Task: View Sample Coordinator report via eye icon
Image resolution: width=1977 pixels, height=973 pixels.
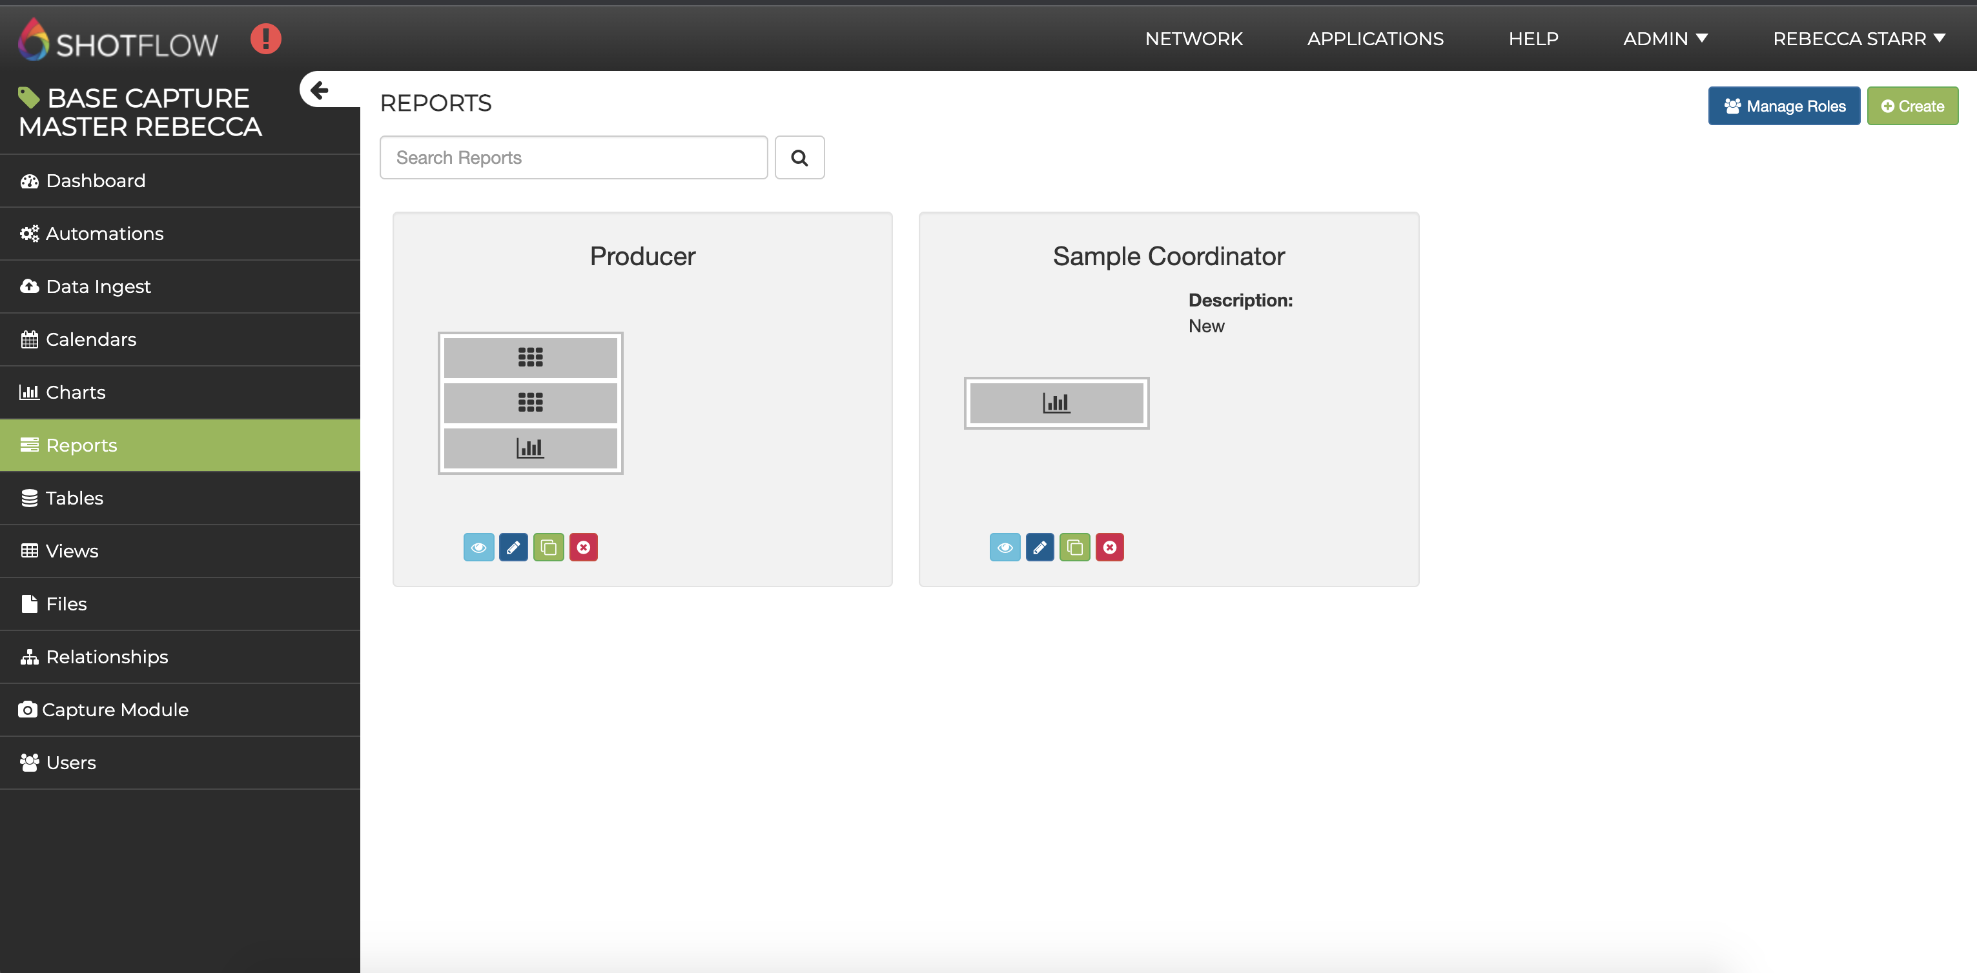Action: [x=1005, y=547]
